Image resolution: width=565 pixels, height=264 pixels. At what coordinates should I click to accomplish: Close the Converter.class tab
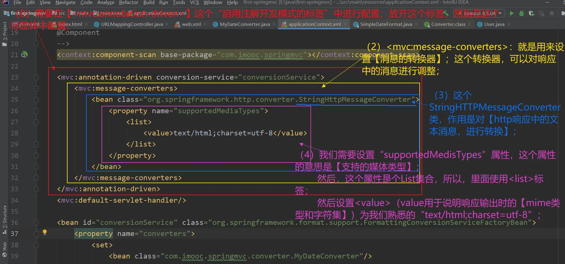pyautogui.click(x=470, y=24)
